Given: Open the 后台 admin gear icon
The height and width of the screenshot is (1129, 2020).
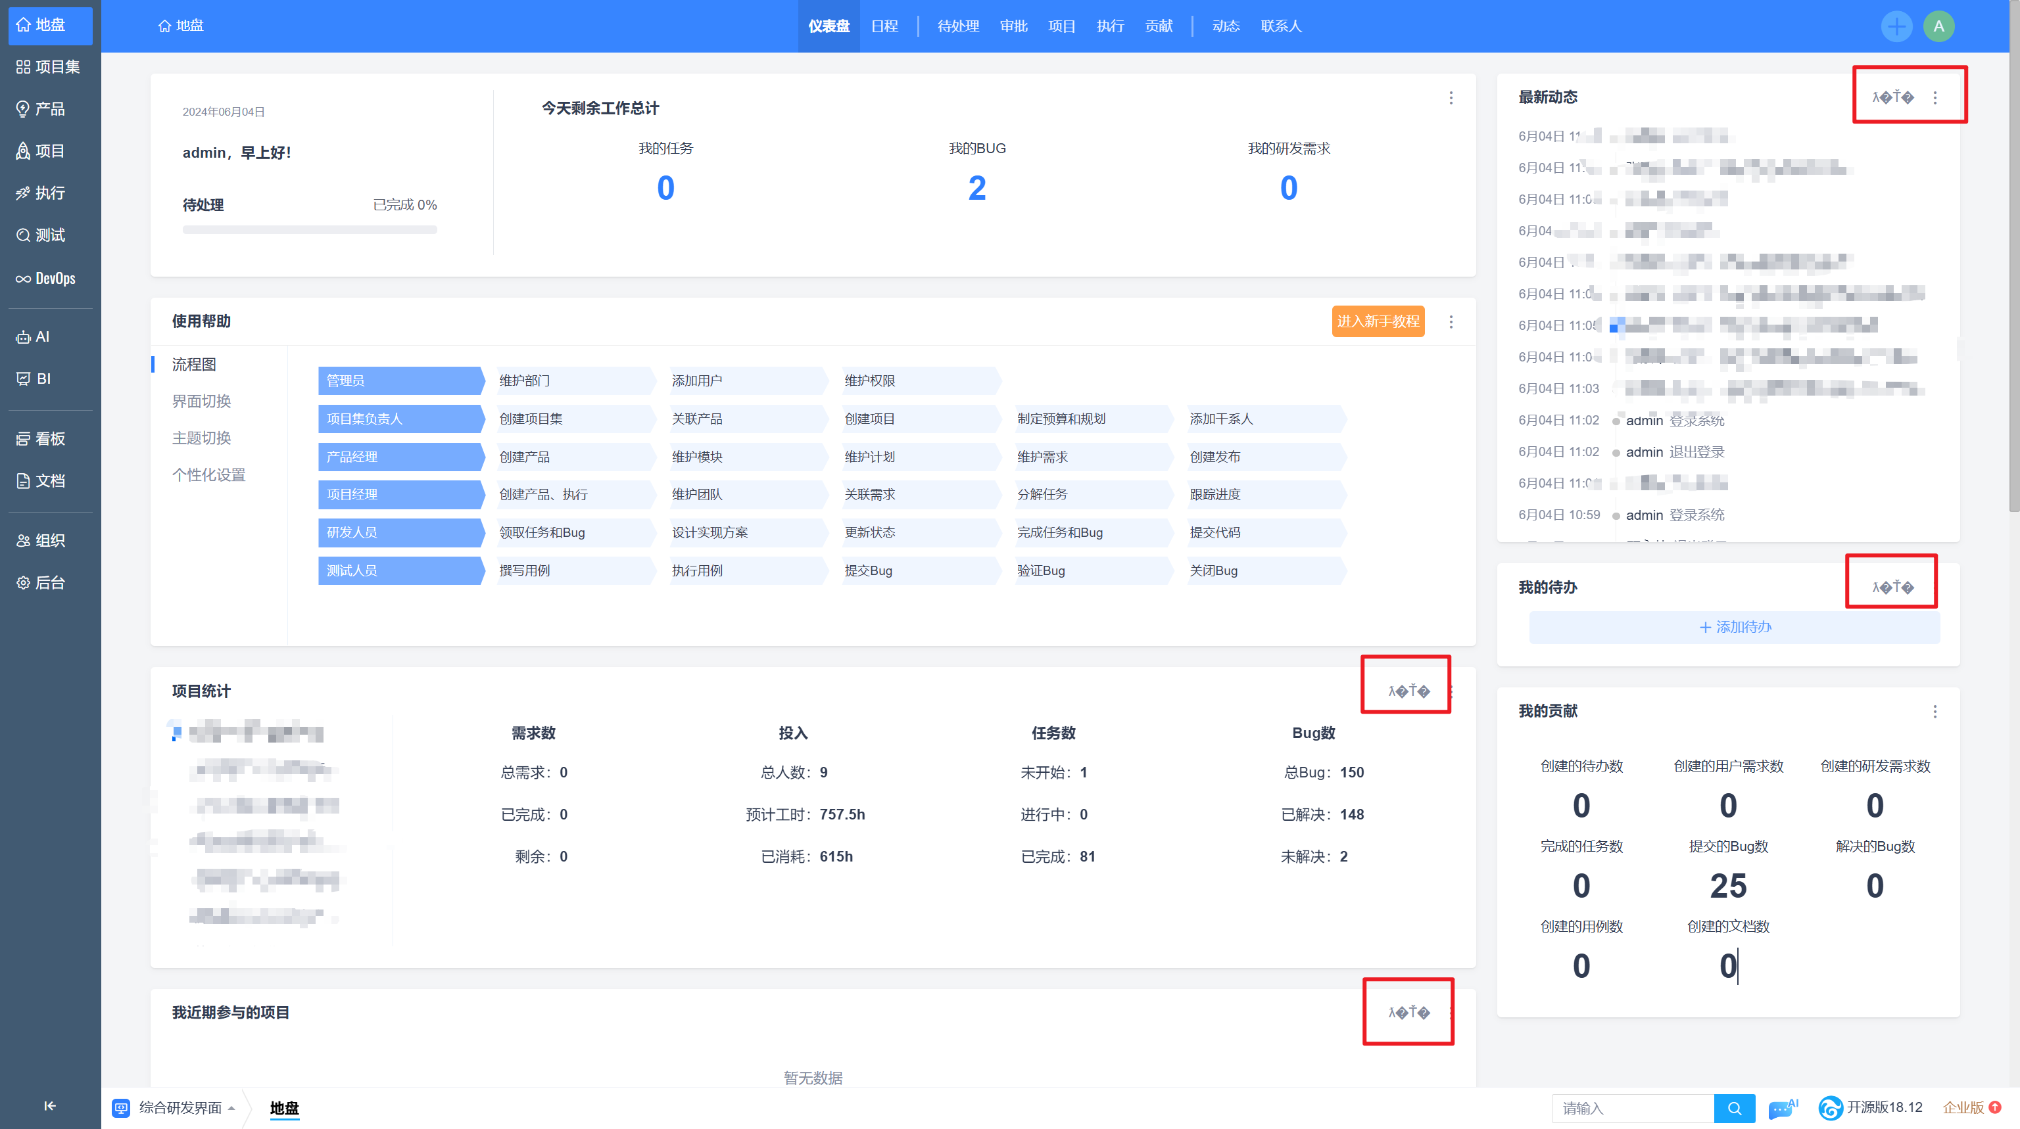Looking at the screenshot, I should coord(24,582).
